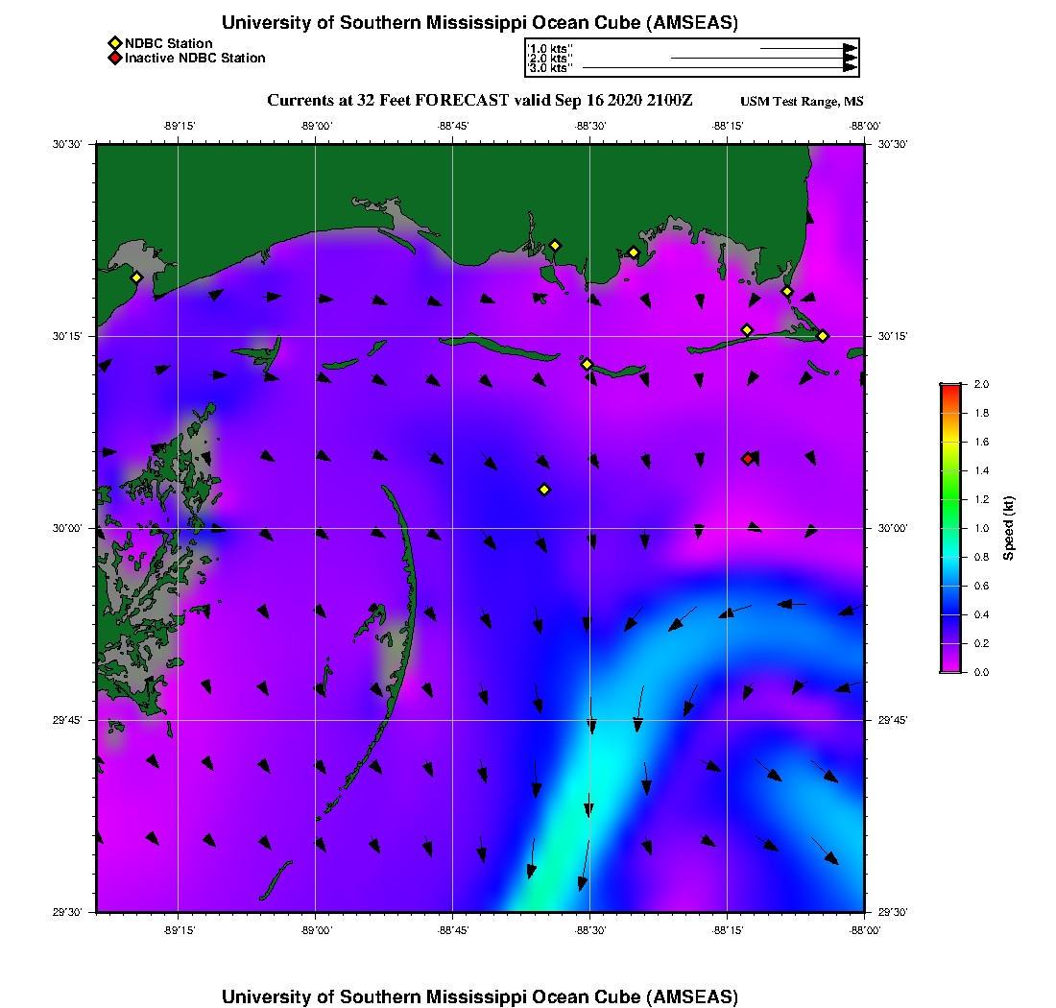Select the northernmost yellow station marker

click(x=555, y=245)
